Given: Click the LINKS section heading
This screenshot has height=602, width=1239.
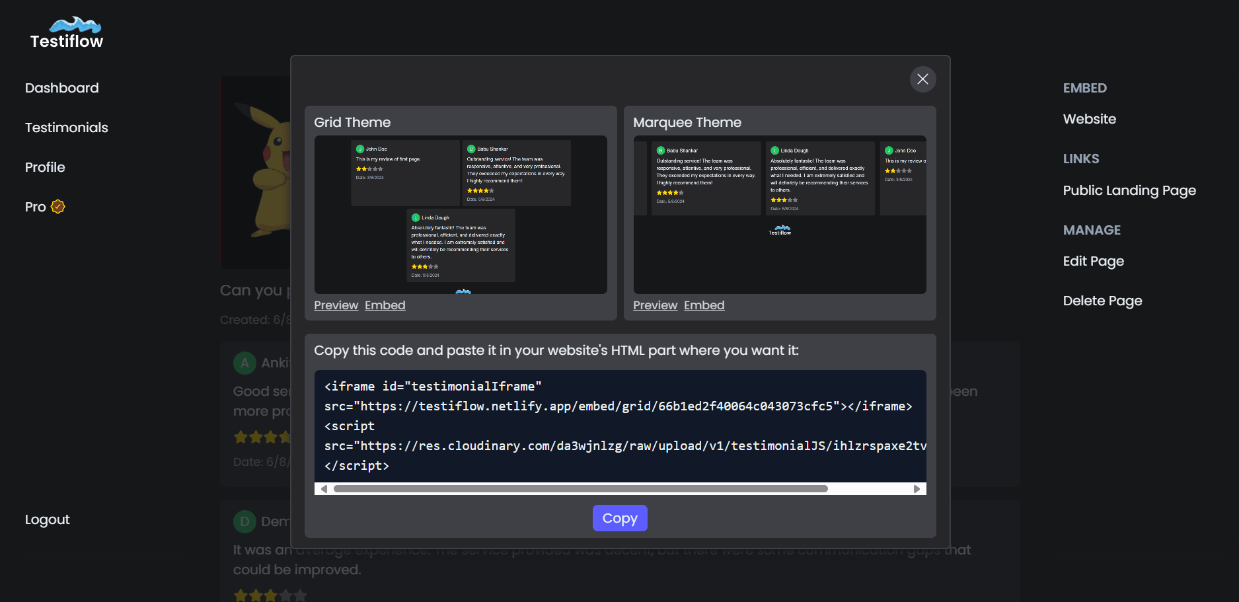Looking at the screenshot, I should click(1081, 159).
